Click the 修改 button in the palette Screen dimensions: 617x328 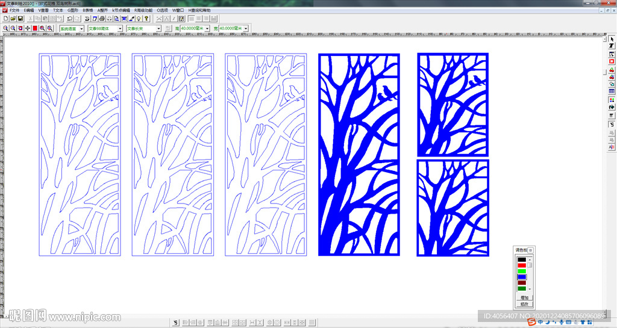(525, 304)
